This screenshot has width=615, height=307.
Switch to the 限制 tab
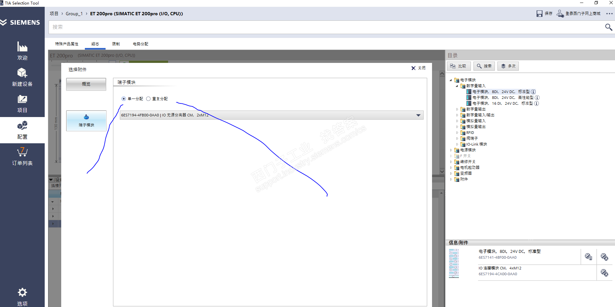(116, 44)
